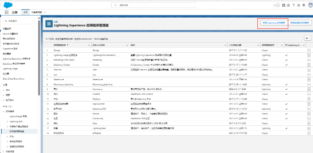
Task: Open row actions for Salesforce Chatter
Action: pos(309,65)
